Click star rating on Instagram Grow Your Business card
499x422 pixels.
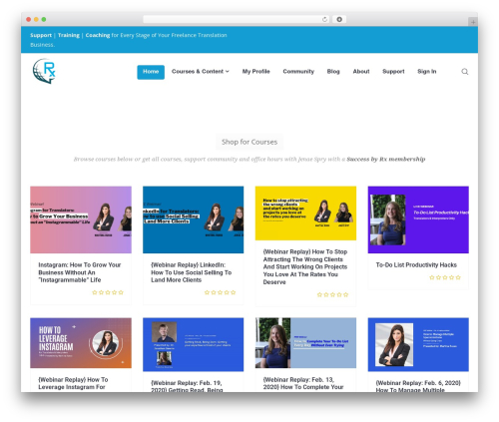click(x=108, y=292)
